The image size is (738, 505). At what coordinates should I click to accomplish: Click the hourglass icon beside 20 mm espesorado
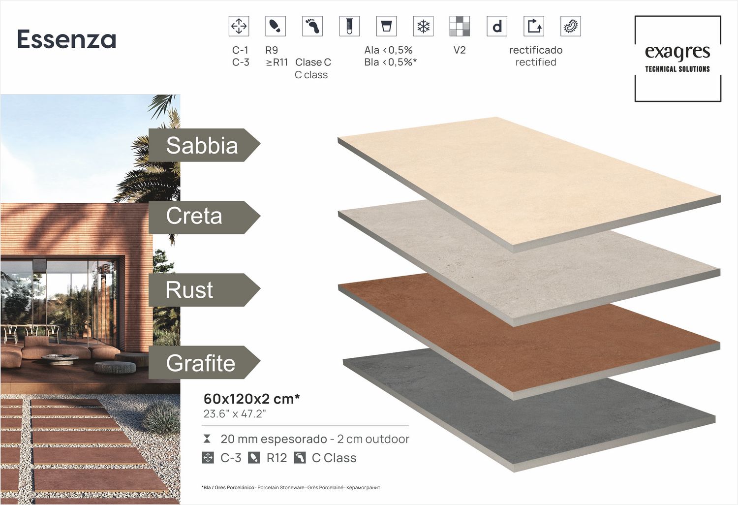click(207, 439)
